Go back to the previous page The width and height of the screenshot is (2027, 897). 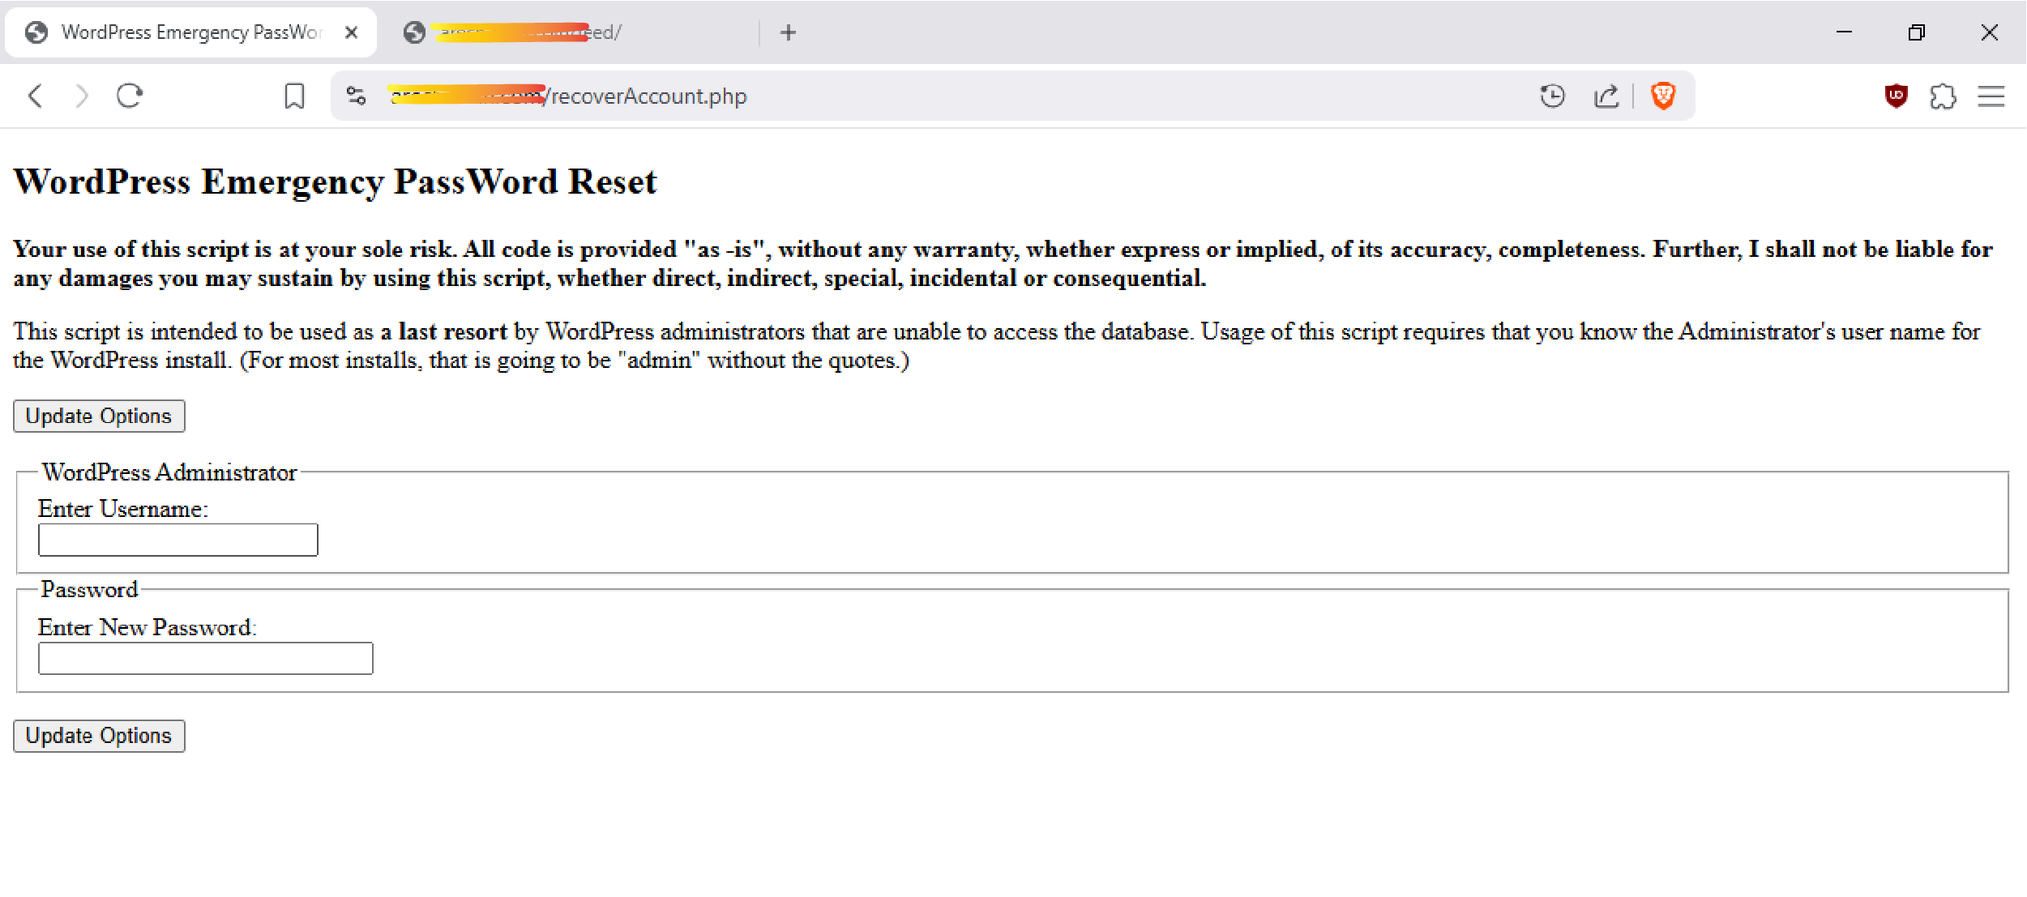click(x=35, y=96)
